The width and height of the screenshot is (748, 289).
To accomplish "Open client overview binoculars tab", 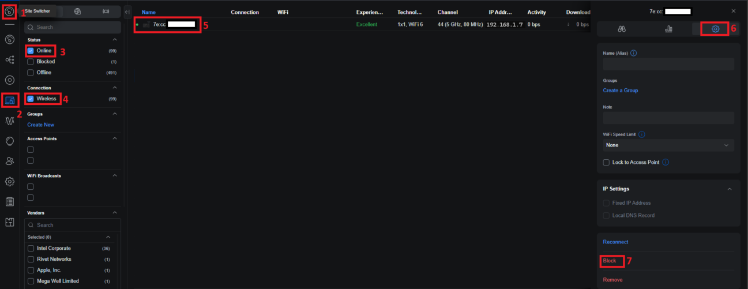I will coord(622,29).
